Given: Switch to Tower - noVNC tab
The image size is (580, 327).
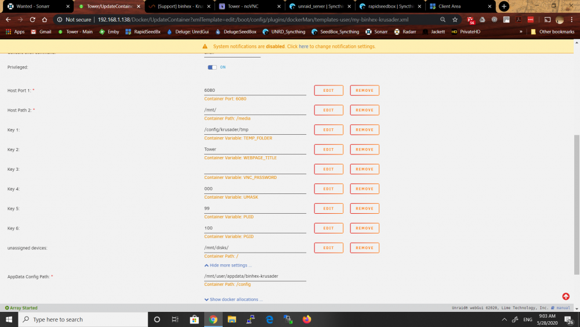Looking at the screenshot, I should tap(249, 6).
